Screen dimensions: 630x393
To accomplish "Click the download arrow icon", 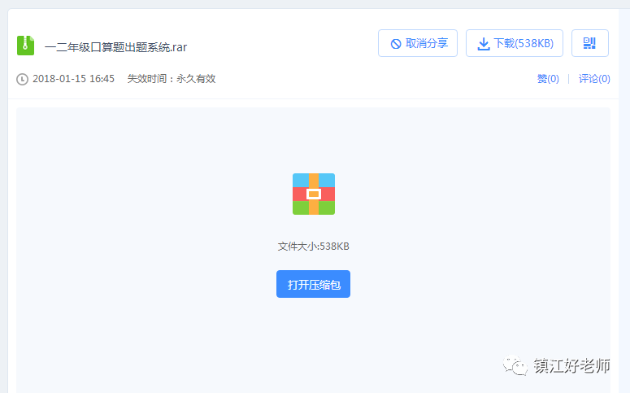I will click(483, 44).
